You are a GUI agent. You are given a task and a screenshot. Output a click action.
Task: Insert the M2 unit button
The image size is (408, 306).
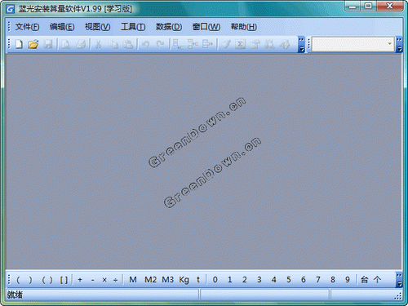click(x=150, y=280)
